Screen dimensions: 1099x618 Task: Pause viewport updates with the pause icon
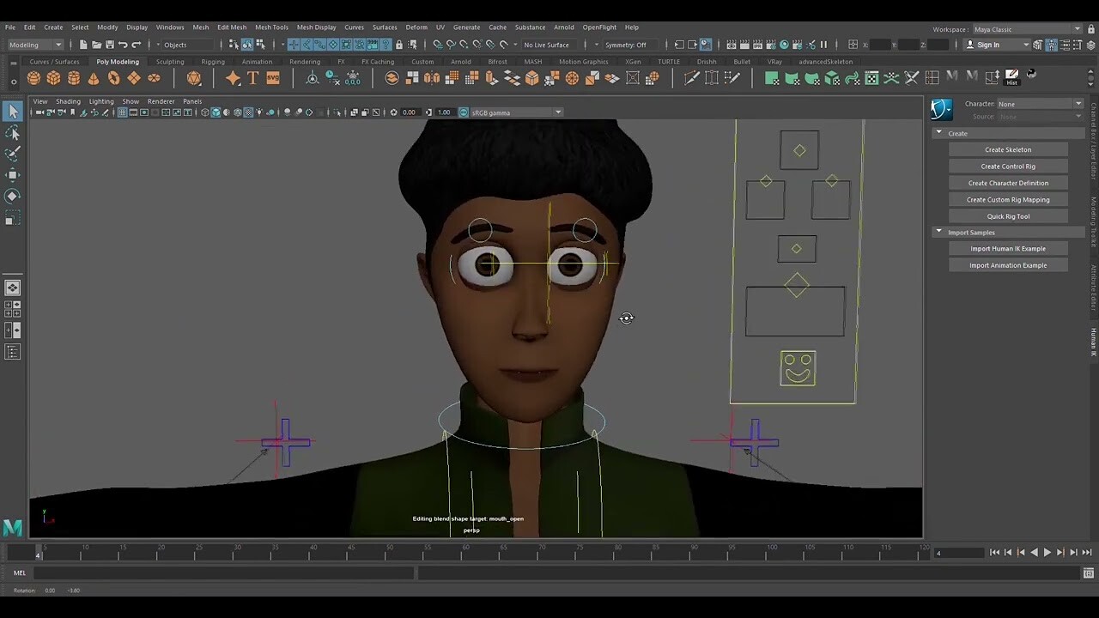click(x=823, y=44)
